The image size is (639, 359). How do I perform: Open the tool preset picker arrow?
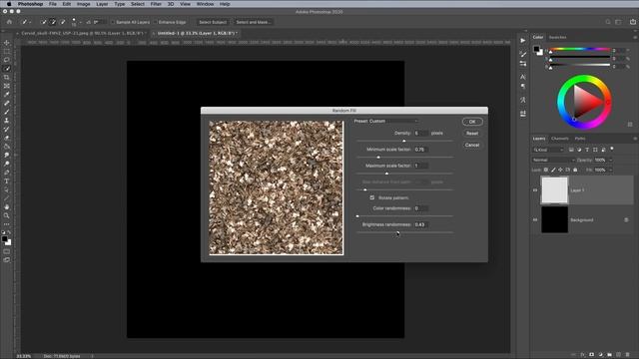pos(30,22)
